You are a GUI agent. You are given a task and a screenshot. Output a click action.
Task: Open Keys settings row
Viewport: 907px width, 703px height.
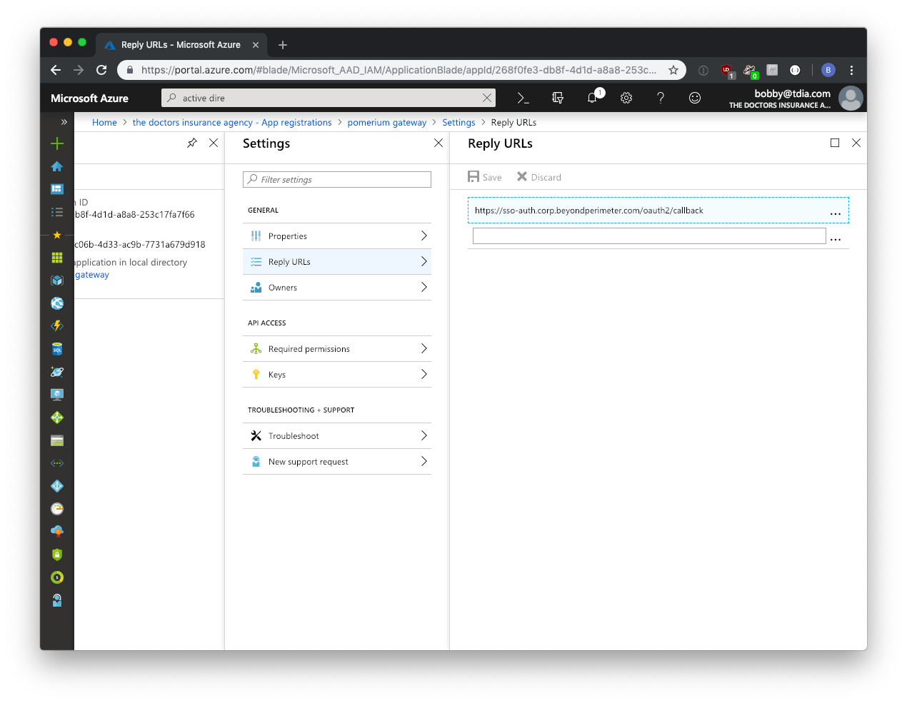click(337, 375)
